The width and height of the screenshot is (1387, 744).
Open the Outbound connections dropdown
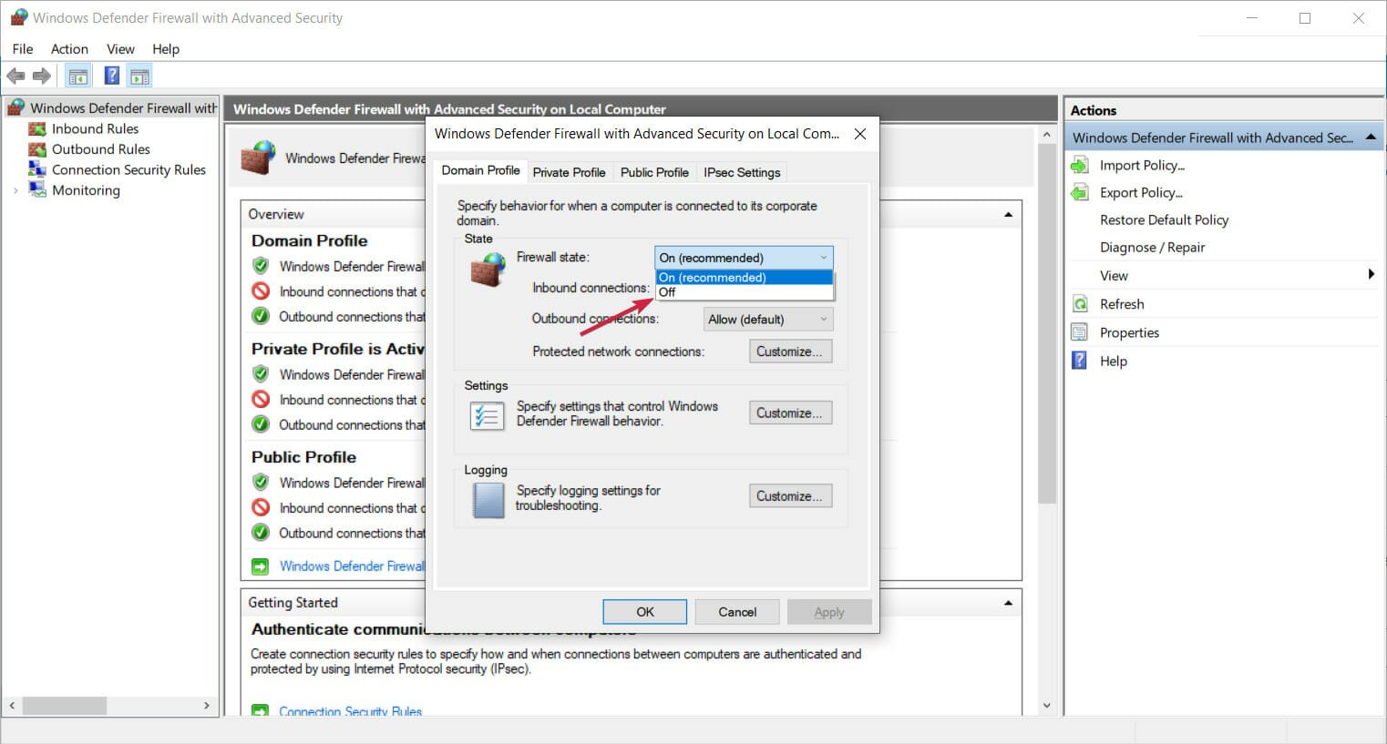point(768,320)
